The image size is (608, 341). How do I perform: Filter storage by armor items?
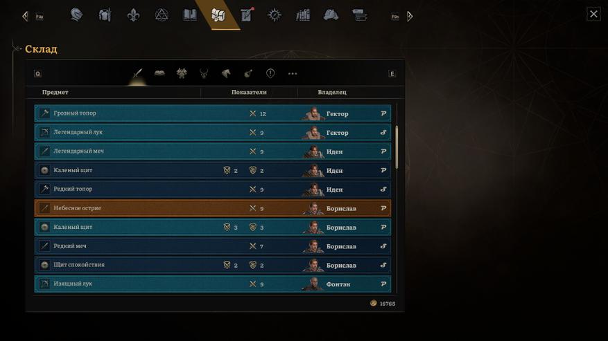182,73
